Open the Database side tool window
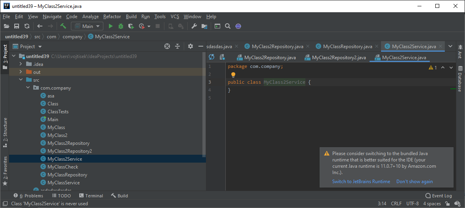 point(460,79)
